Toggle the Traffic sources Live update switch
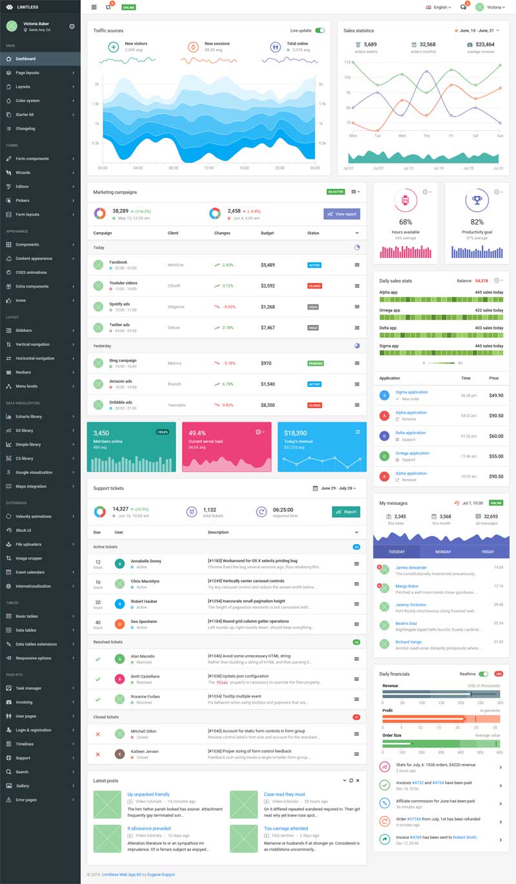Image resolution: width=516 pixels, height=884 pixels. [x=320, y=30]
